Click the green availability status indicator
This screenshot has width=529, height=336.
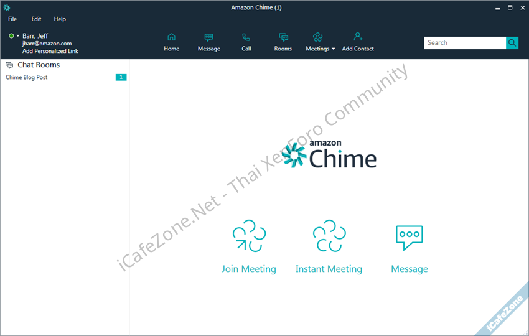11,35
